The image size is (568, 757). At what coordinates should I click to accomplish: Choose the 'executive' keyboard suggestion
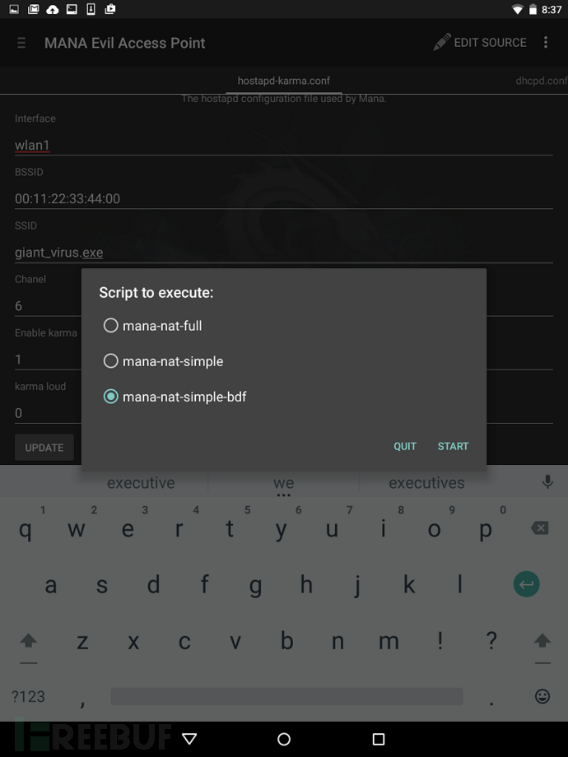coord(141,483)
